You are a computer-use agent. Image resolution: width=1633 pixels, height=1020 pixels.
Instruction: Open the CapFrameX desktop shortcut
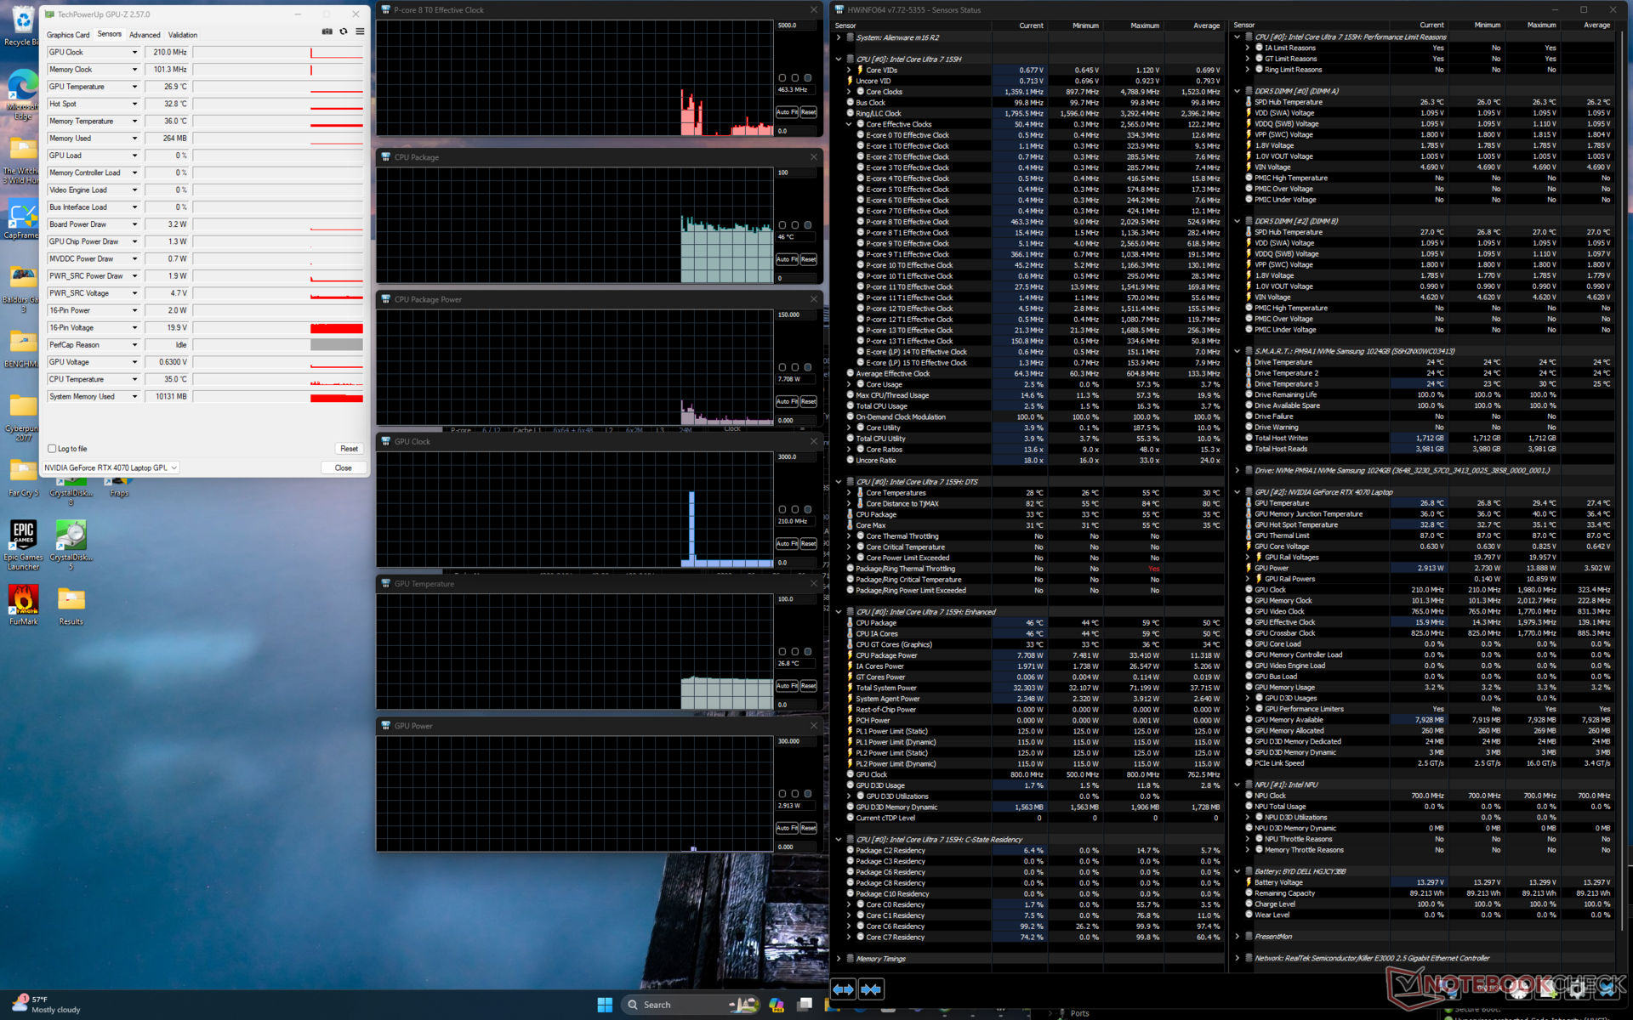tap(22, 219)
